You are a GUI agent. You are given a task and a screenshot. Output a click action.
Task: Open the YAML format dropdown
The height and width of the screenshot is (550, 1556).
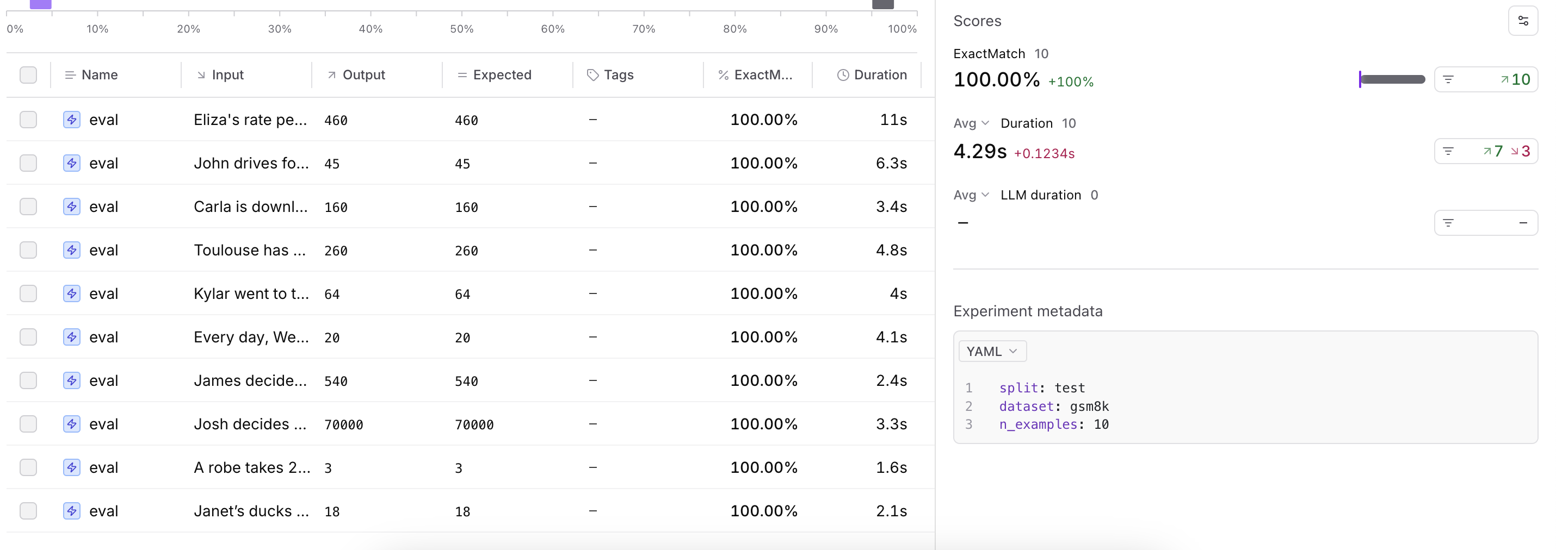coord(991,351)
